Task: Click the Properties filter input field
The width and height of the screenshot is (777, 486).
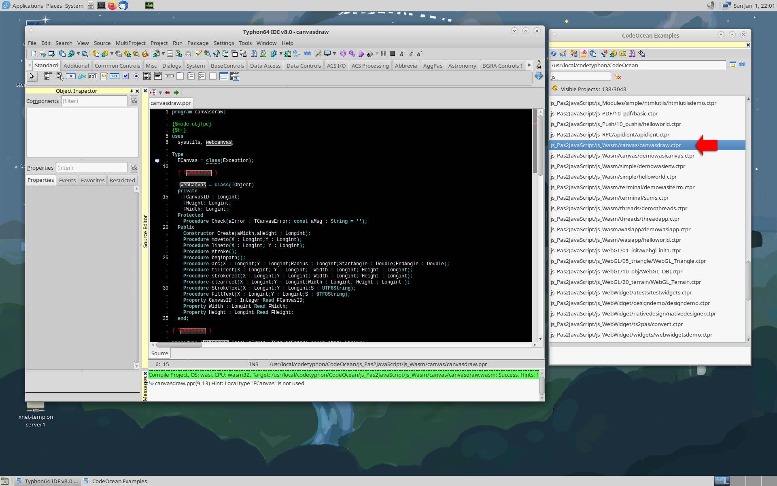Action: pyautogui.click(x=91, y=168)
